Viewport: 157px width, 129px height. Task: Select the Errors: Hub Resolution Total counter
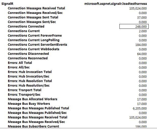[30, 81]
